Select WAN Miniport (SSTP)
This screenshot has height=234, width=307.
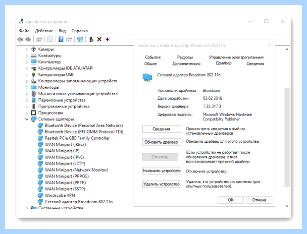65,189
